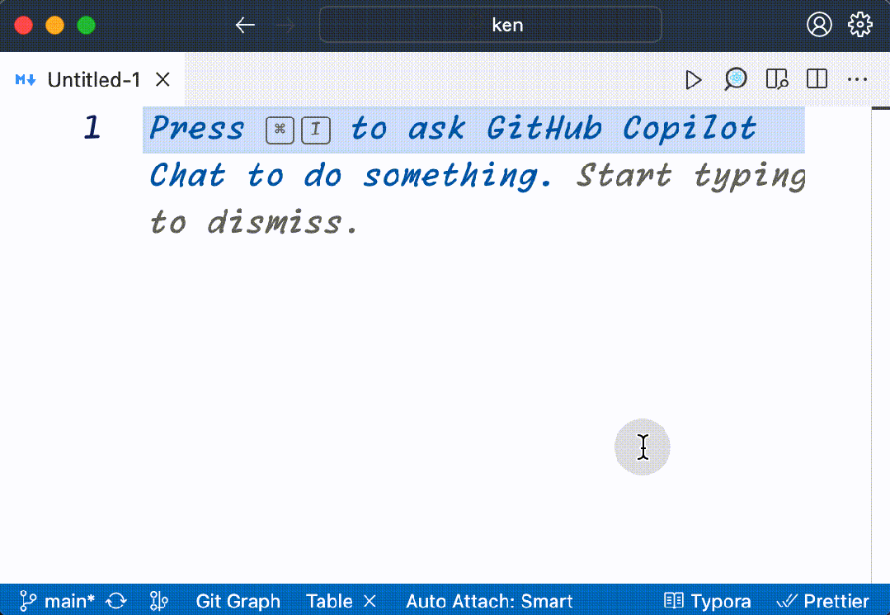
Task: Click the Prettier double-check icon
Action: click(787, 601)
